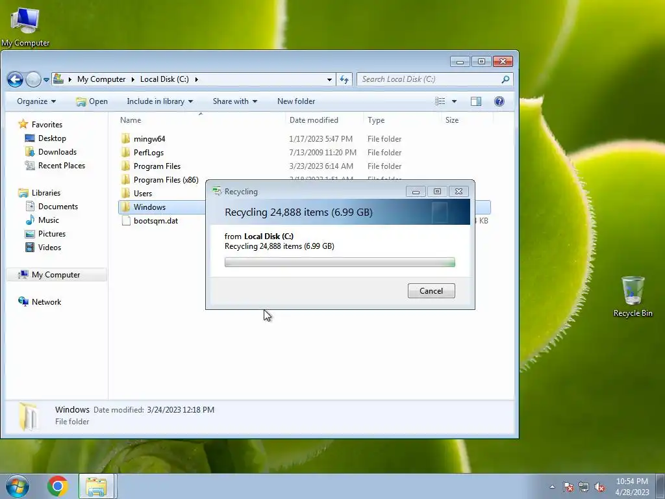Expand arrow after Local Disk (C:) breadcrumb
This screenshot has width=665, height=499.
[x=196, y=79]
